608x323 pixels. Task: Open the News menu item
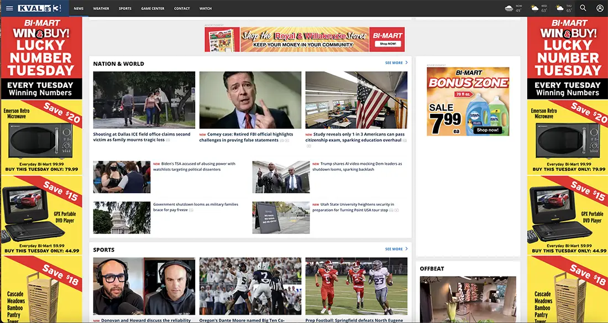[x=78, y=8]
